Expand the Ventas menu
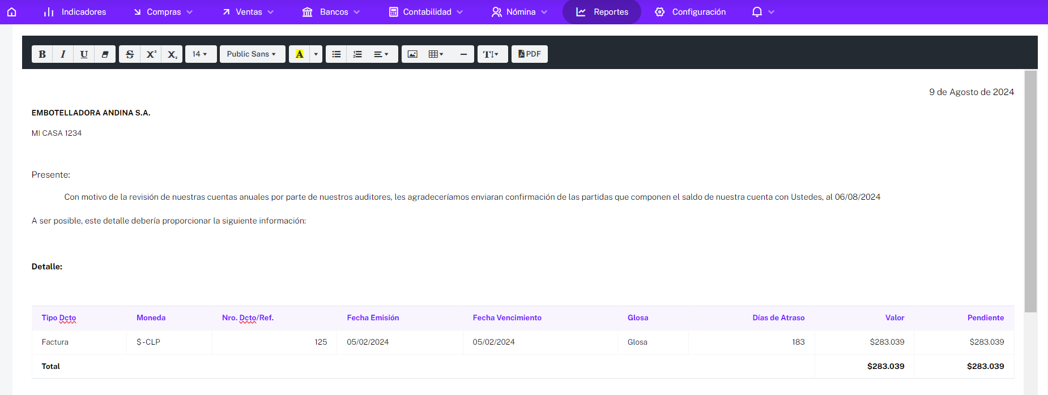Viewport: 1048px width, 395px height. click(248, 12)
